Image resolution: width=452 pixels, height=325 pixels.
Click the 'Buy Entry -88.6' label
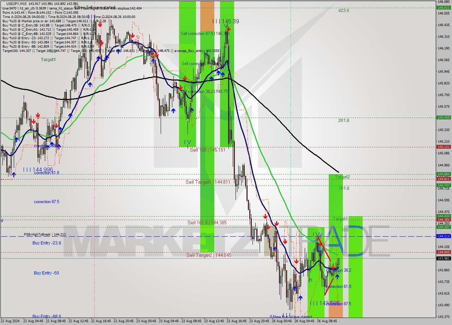click(47, 316)
